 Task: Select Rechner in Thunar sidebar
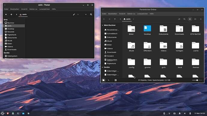[x=14, y=23]
